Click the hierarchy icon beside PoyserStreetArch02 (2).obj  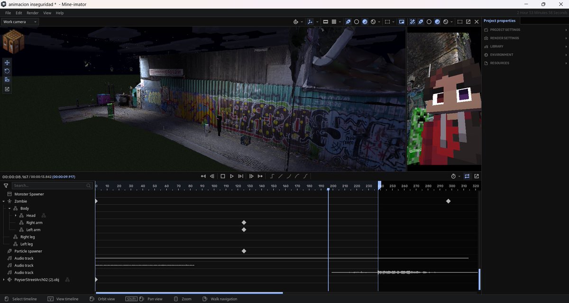coord(67,280)
